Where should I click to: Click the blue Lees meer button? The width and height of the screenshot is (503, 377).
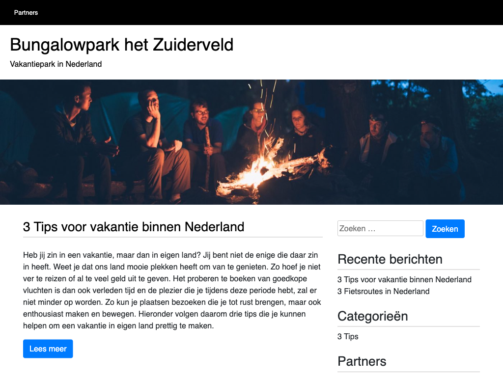pyautogui.click(x=48, y=349)
